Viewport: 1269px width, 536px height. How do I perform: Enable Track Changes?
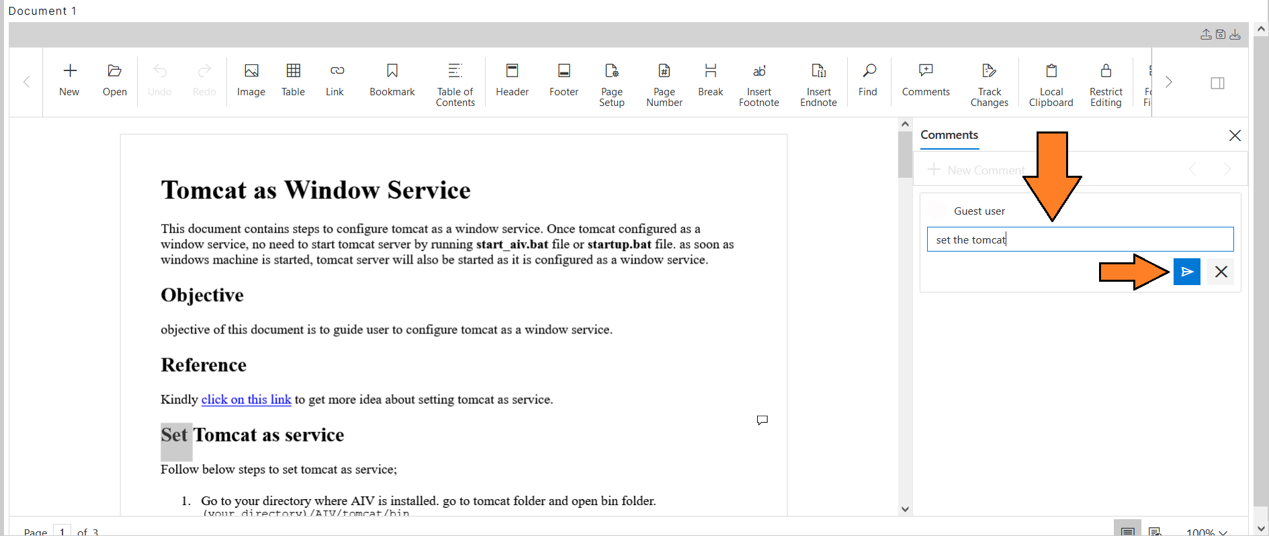pyautogui.click(x=990, y=85)
